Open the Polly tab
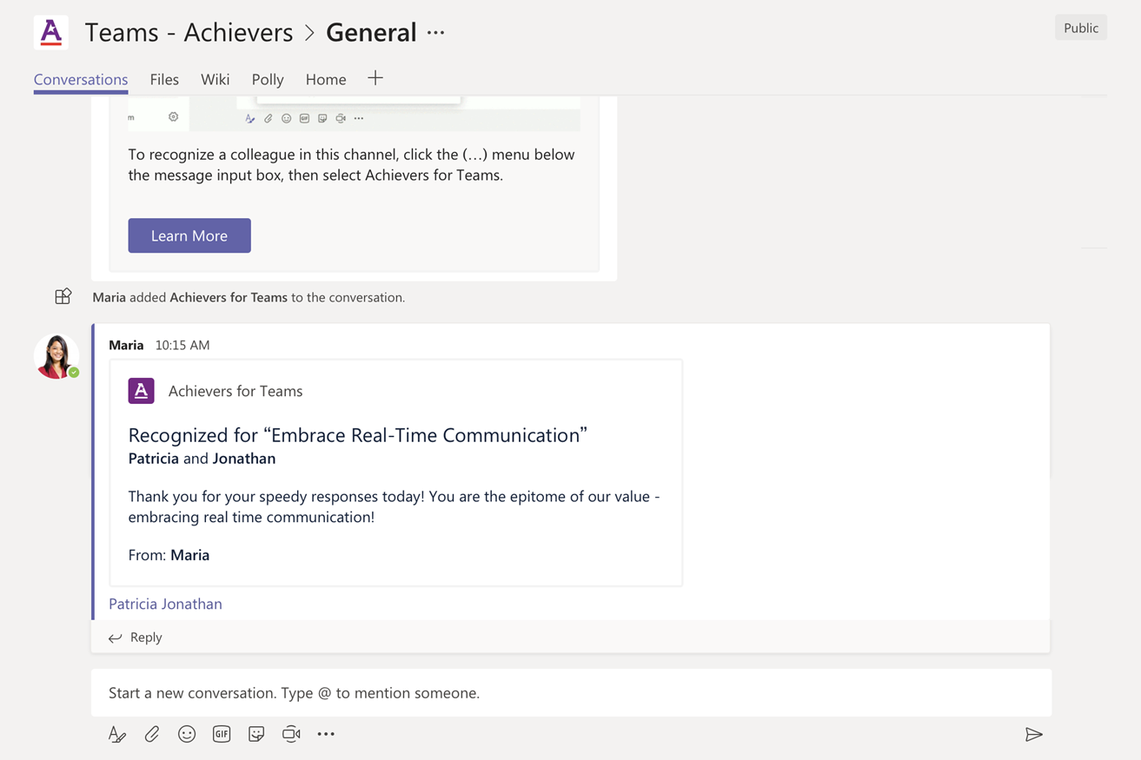 tap(268, 79)
